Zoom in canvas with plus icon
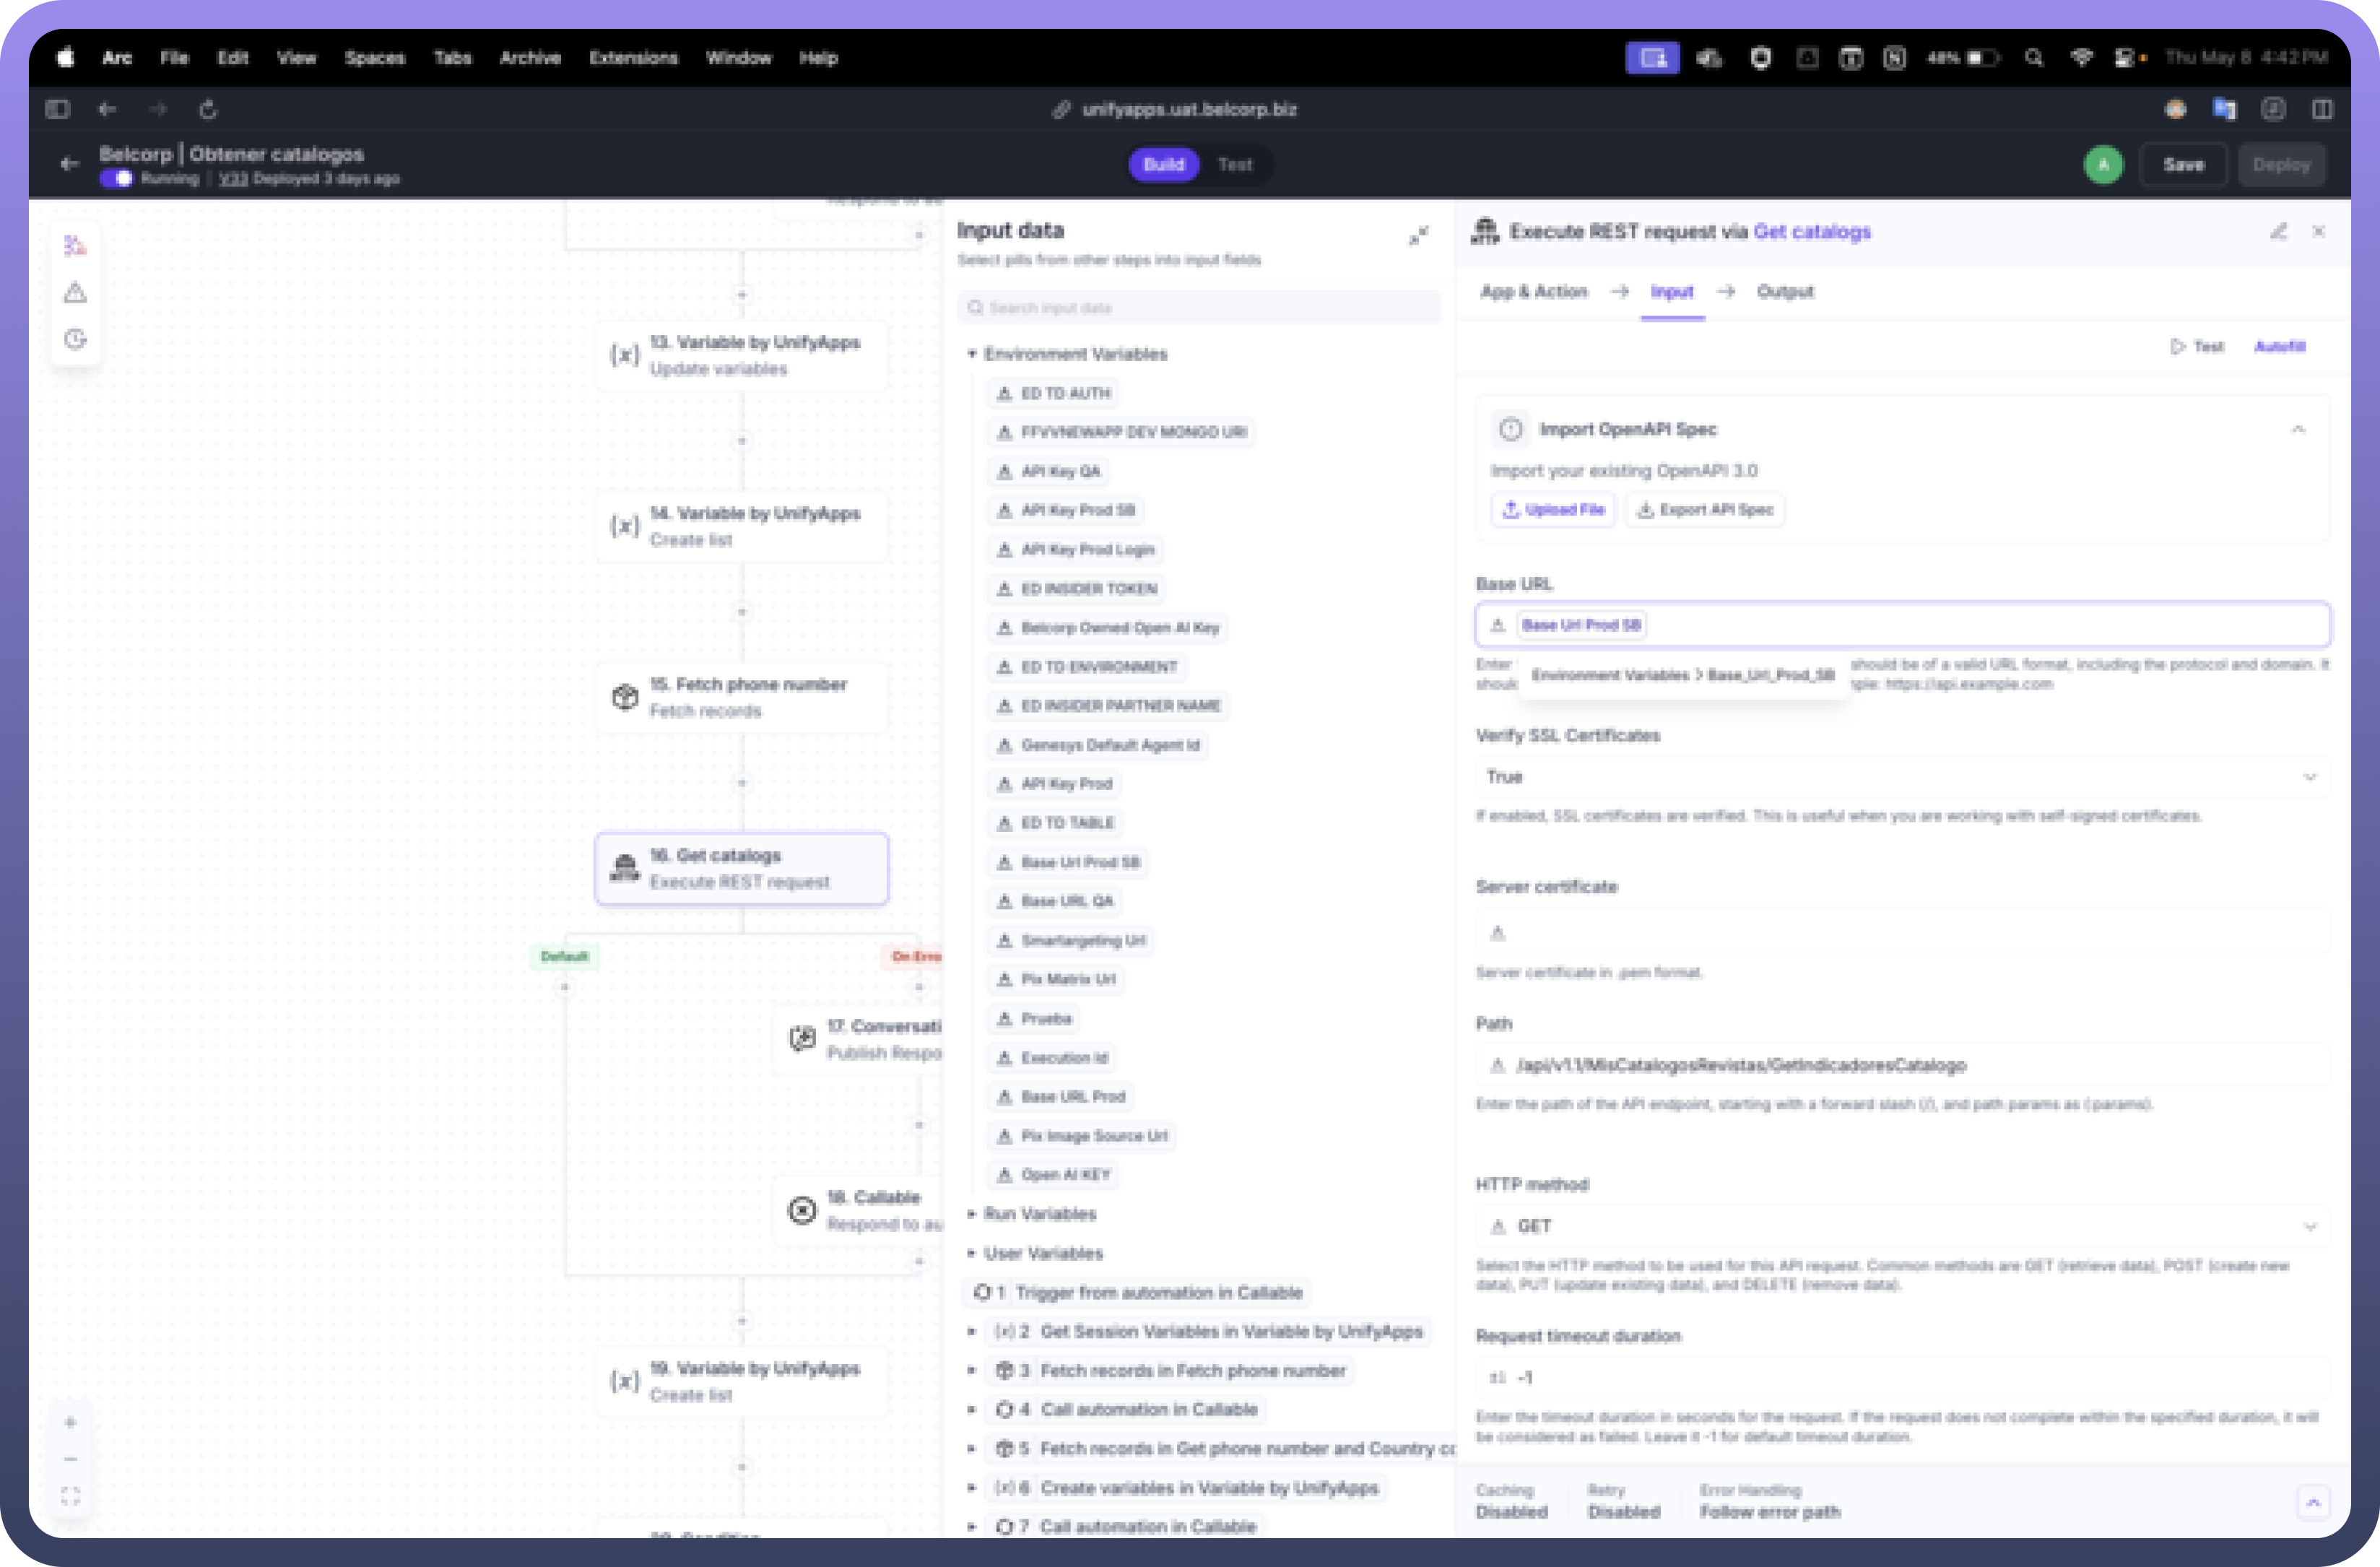 pyautogui.click(x=70, y=1422)
